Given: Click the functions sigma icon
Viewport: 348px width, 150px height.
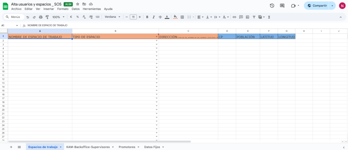Looking at the screenshot, I should pyautogui.click(x=269, y=17).
